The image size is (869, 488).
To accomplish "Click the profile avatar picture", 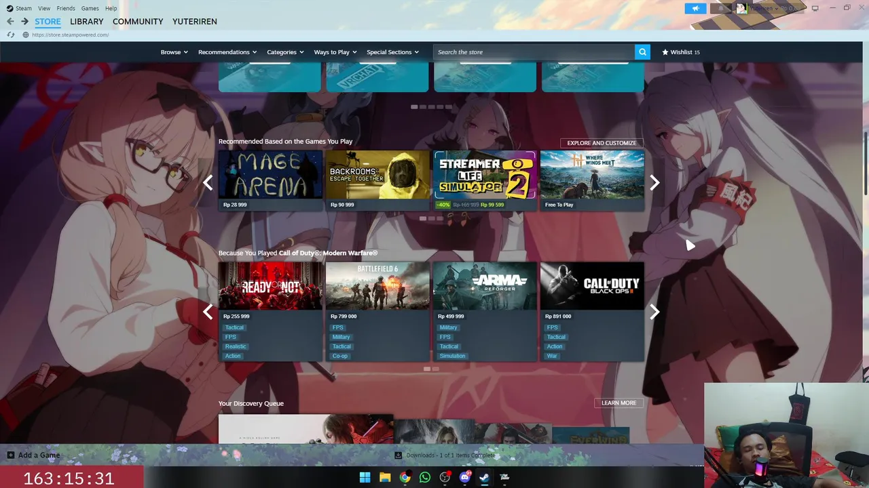I will click(741, 8).
